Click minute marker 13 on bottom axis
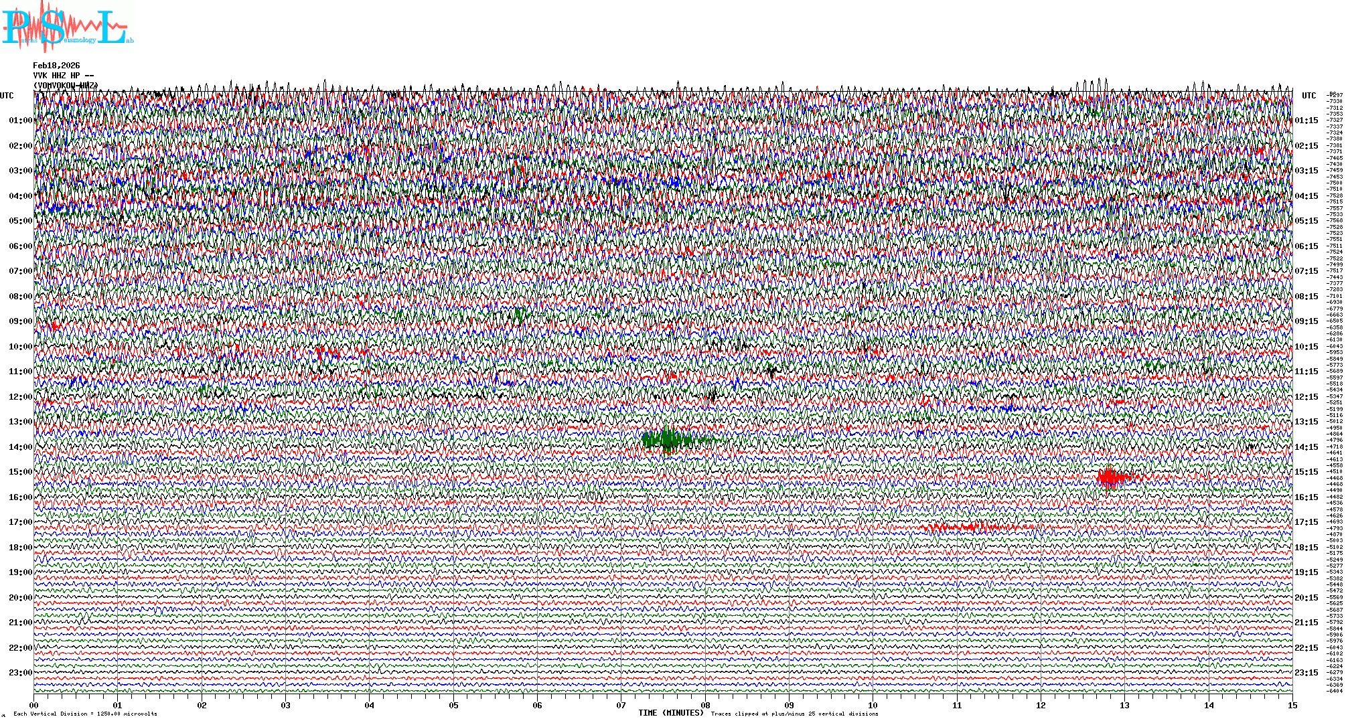This screenshot has width=1346, height=723. tap(1124, 706)
